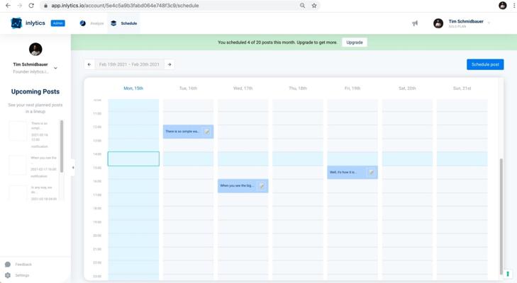Open the announcements megaphone icon

coord(415,23)
